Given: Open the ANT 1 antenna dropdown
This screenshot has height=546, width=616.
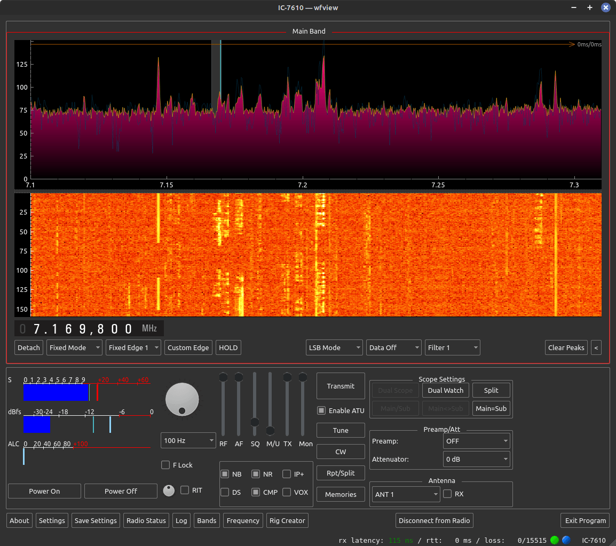Looking at the screenshot, I should coord(406,495).
